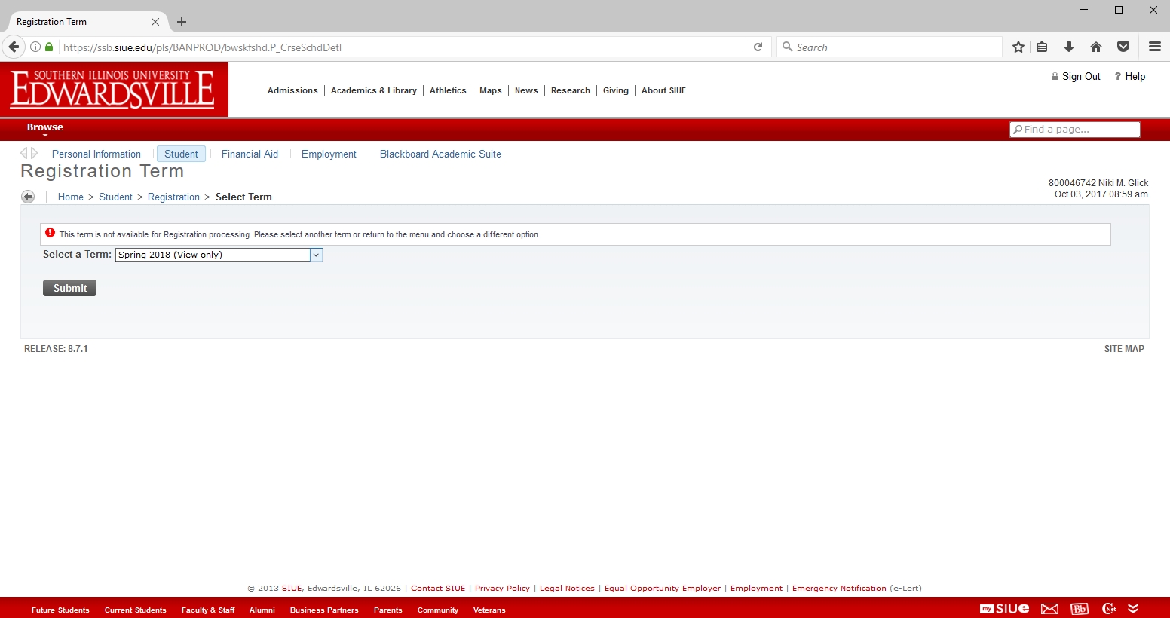Screen dimensions: 1170x618
Task: Switch to the Financial Aid tab
Action: click(250, 154)
